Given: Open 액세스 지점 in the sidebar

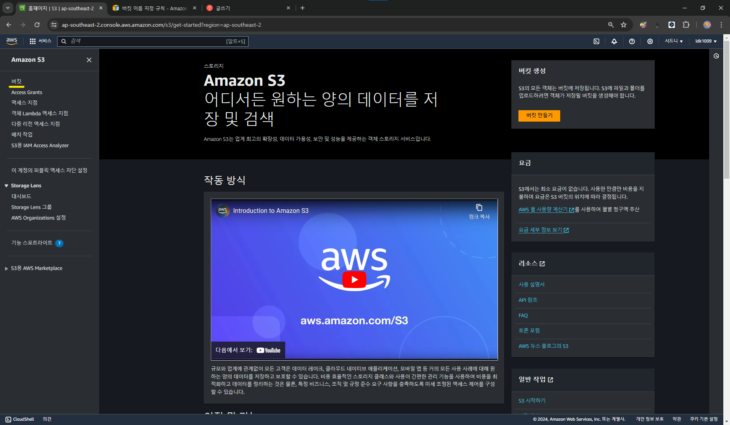Looking at the screenshot, I should coord(24,103).
